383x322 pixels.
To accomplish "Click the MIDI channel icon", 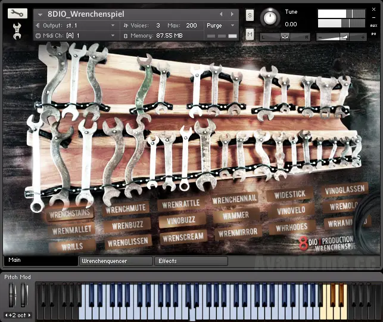I will click(38, 36).
